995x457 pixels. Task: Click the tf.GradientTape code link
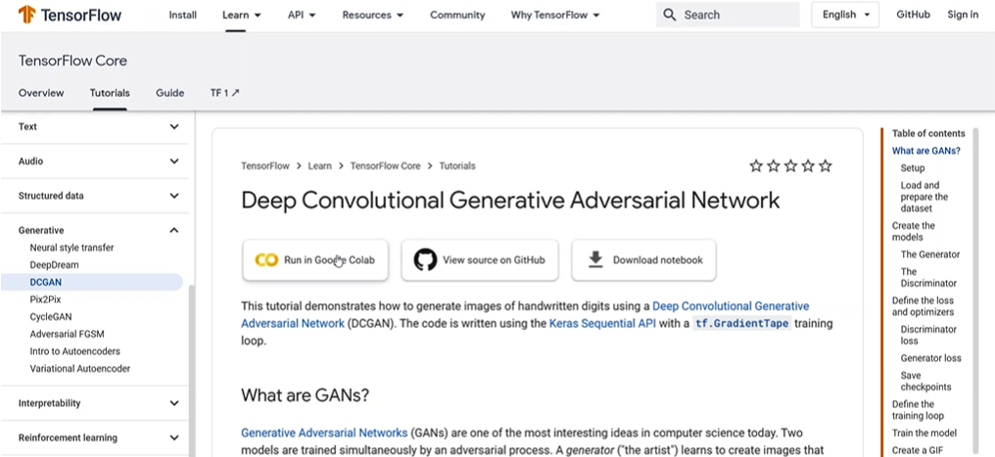pyautogui.click(x=741, y=323)
